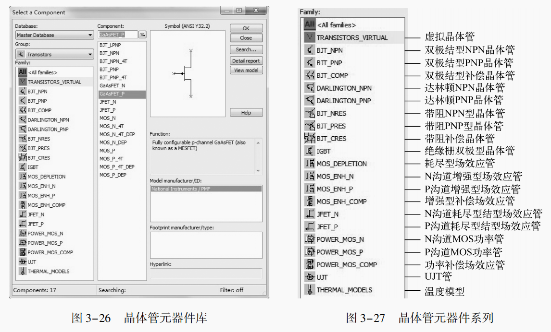Click the Close button below OK

246,38
